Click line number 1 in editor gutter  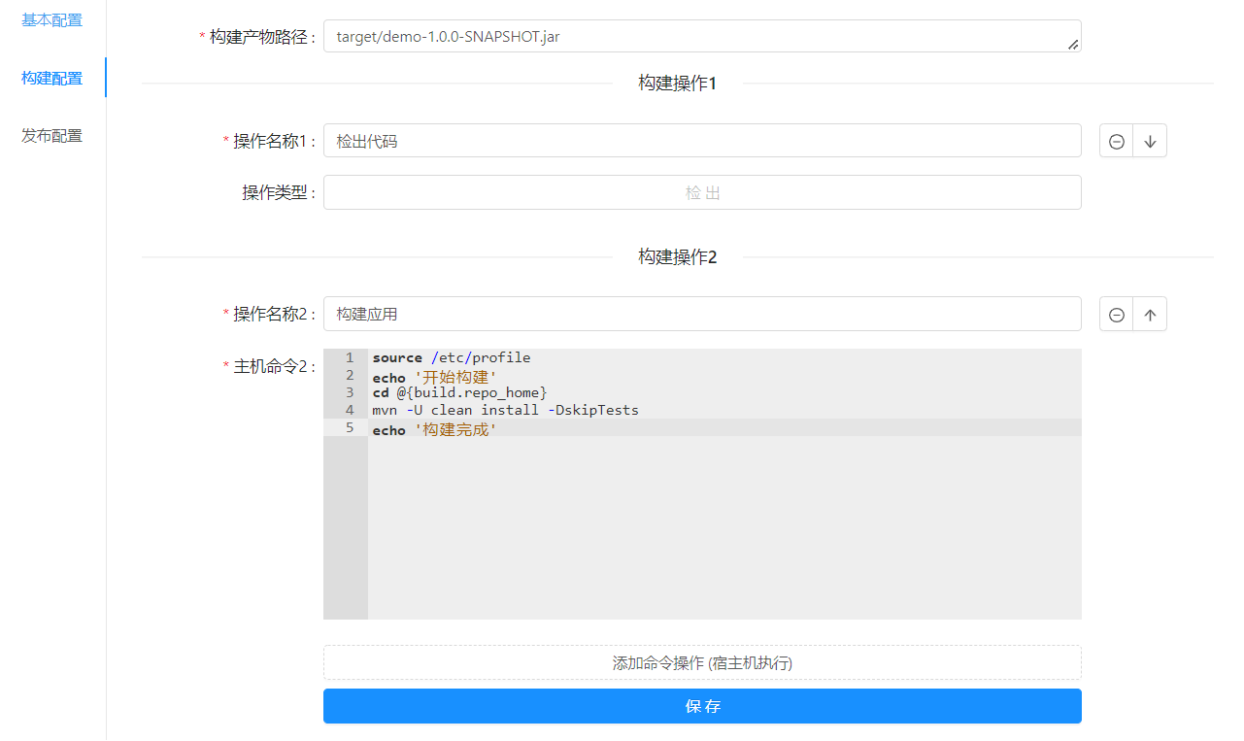350,357
